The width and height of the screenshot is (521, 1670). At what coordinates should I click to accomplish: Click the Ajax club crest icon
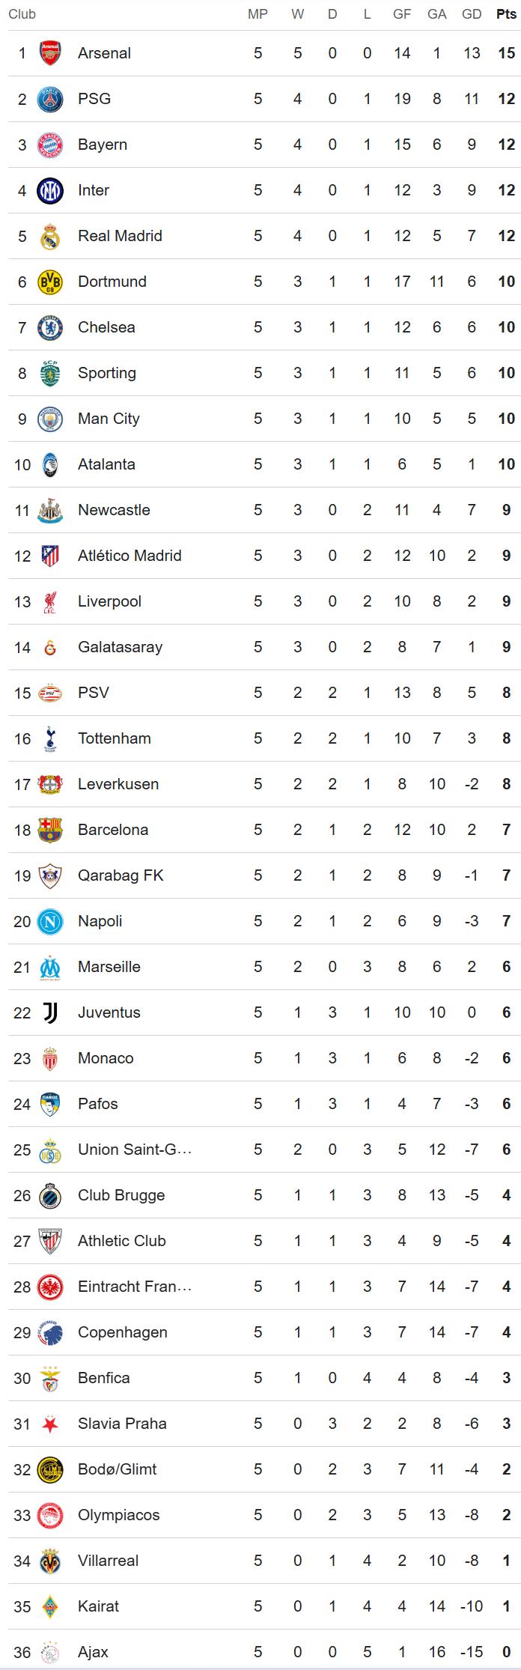pyautogui.click(x=50, y=1652)
